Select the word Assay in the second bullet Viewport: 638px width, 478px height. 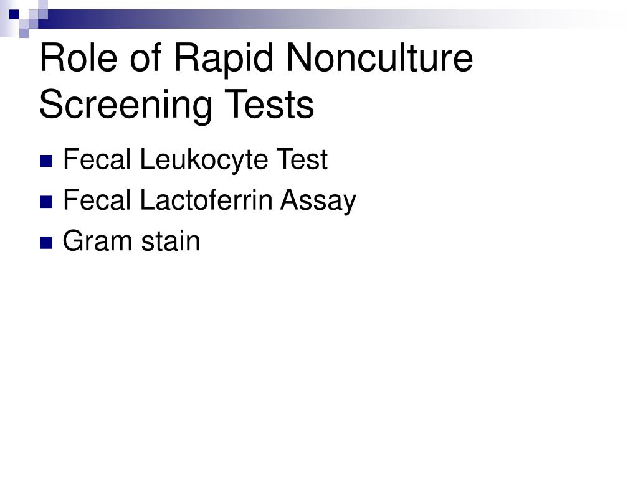318,201
